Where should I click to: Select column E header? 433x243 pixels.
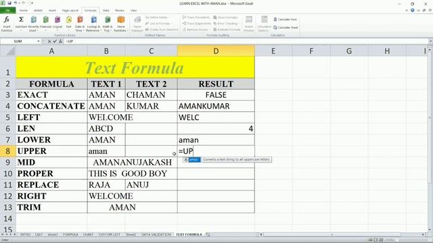tap(273, 51)
